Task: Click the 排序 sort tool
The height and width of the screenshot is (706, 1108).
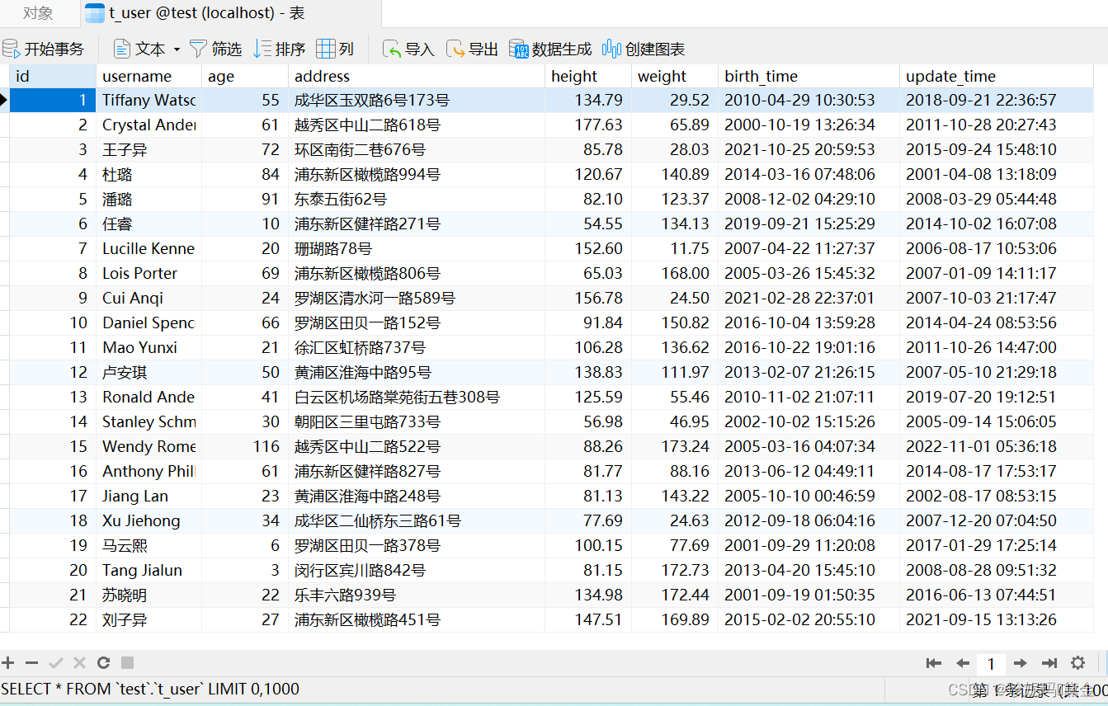Action: pyautogui.click(x=280, y=49)
